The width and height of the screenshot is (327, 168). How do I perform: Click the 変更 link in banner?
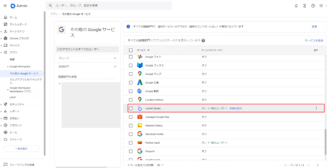[314, 27]
